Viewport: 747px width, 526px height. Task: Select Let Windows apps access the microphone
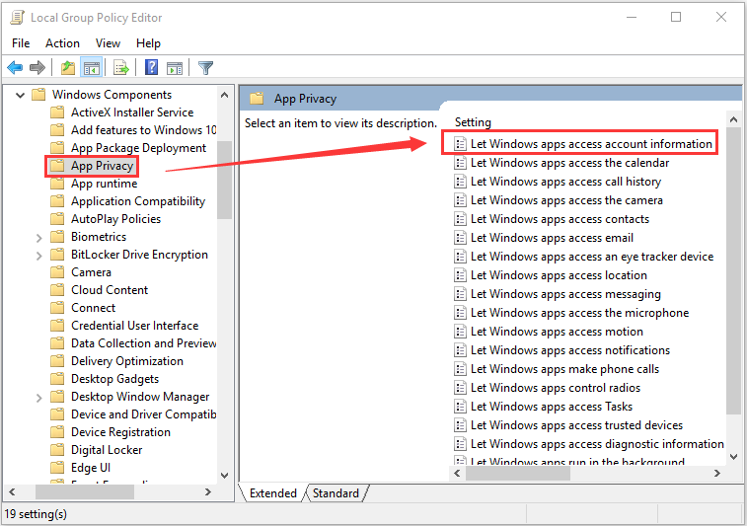coord(580,313)
